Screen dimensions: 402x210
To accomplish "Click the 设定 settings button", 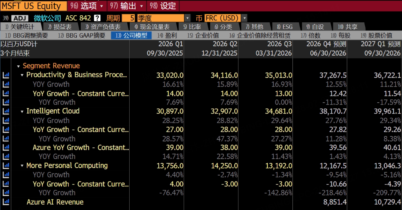I will click(x=163, y=5).
